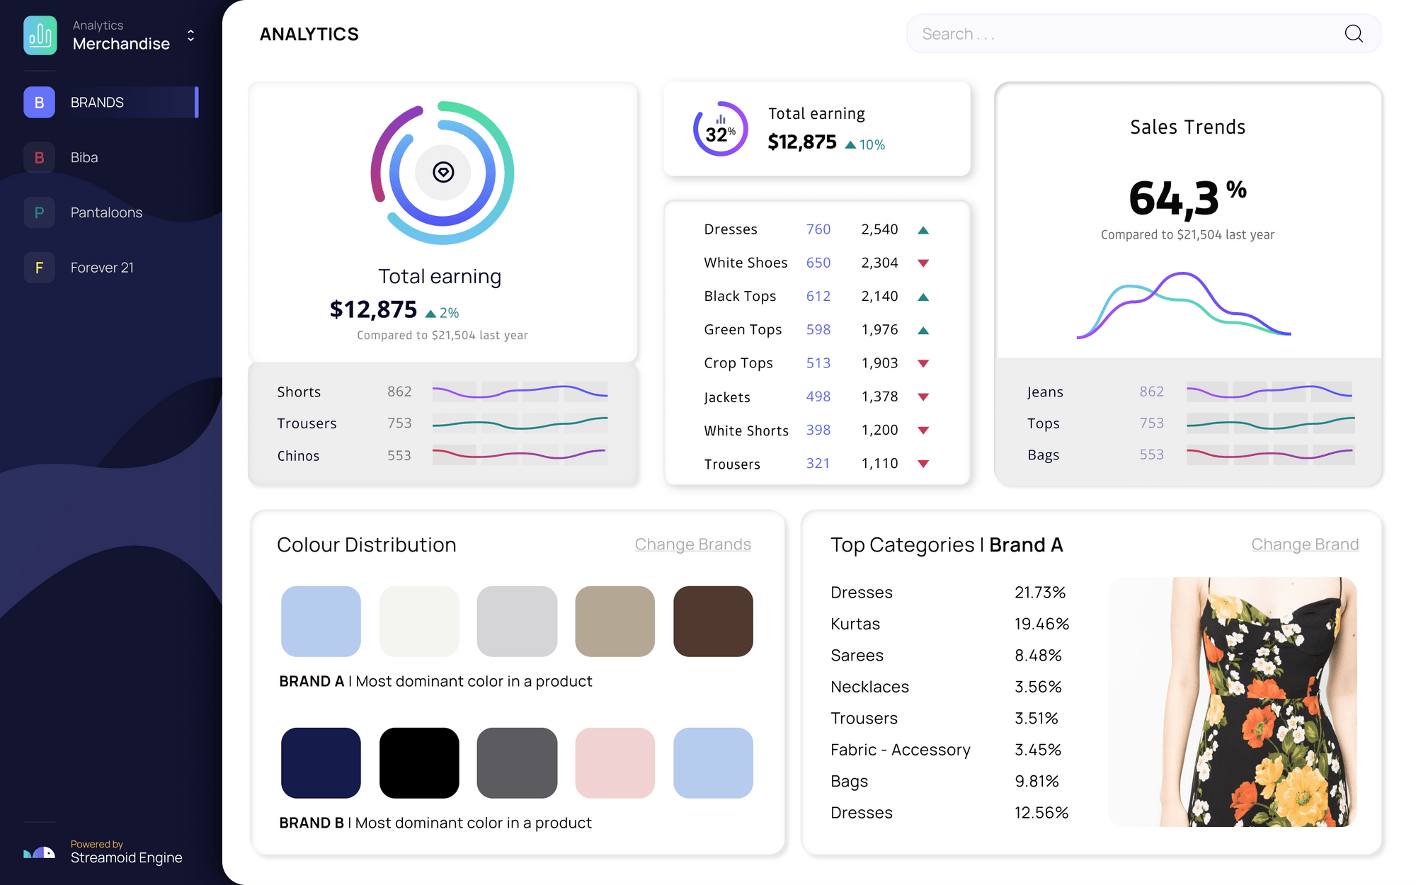1416x885 pixels.
Task: Click the search magnifier icon
Action: [x=1353, y=34]
